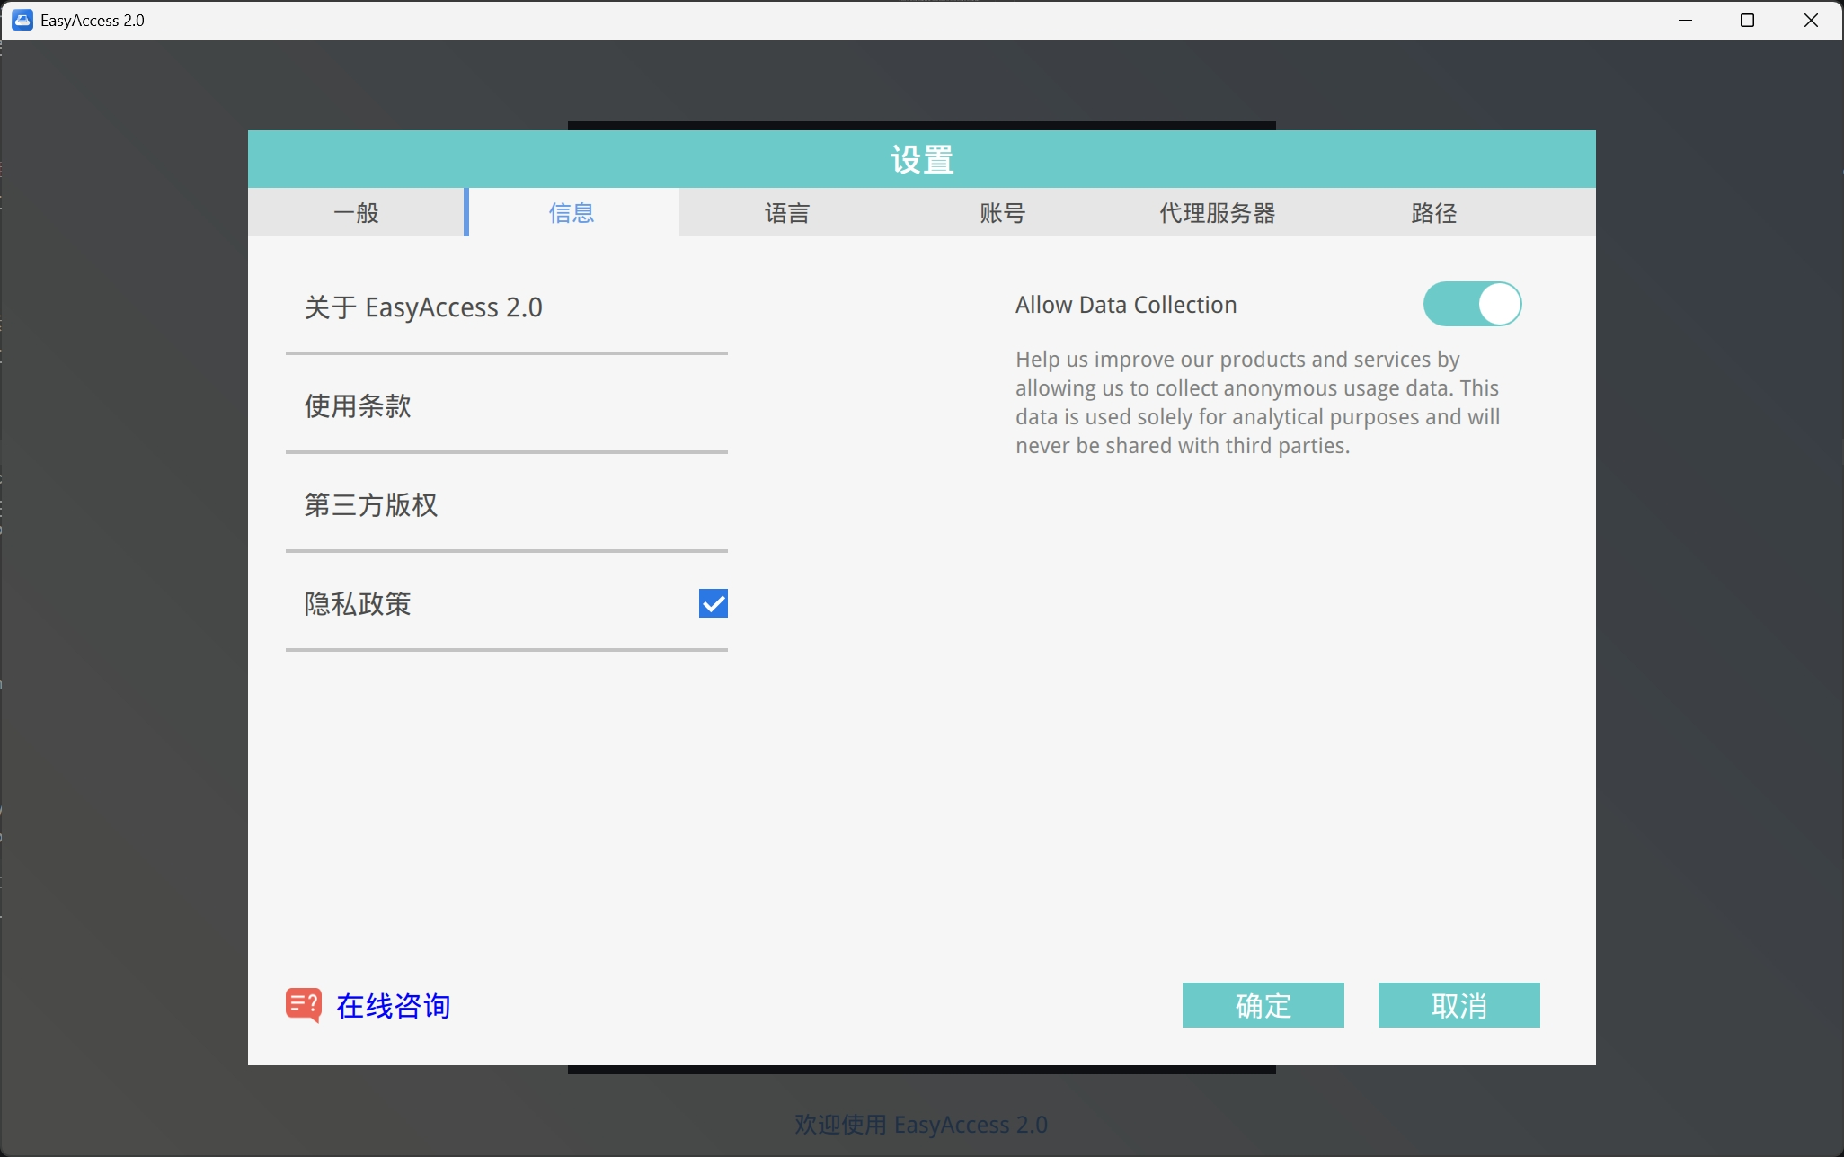Open the 隐私政策 entry text
Image resolution: width=1844 pixels, height=1157 pixels.
pyautogui.click(x=358, y=604)
